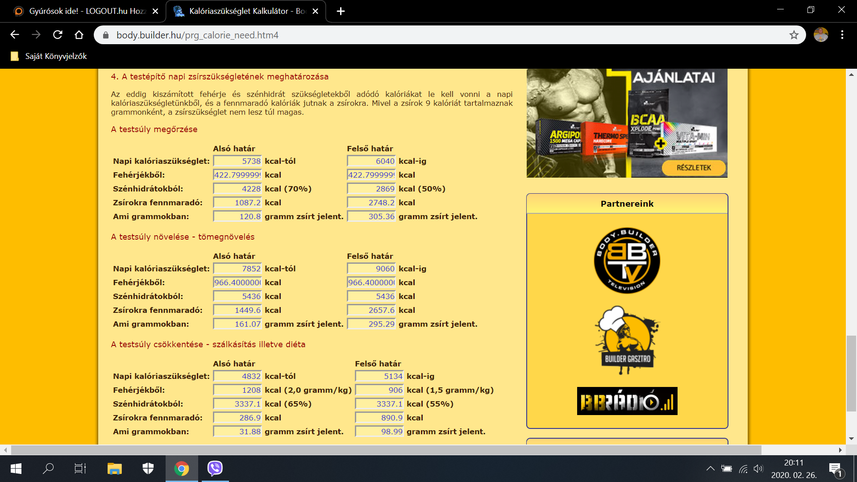Image resolution: width=857 pixels, height=482 pixels.
Task: Navigate back with the back arrow
Action: coord(15,35)
